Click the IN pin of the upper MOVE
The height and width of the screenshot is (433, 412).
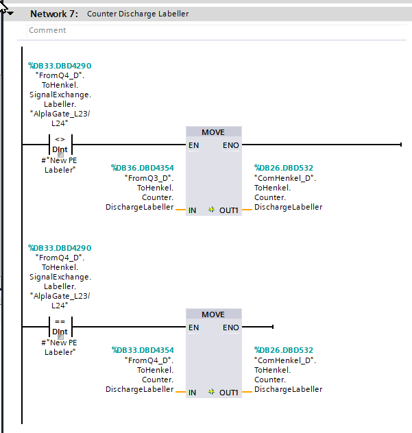click(x=193, y=210)
